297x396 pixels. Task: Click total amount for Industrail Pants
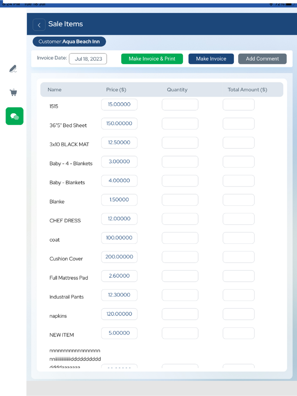click(x=238, y=295)
